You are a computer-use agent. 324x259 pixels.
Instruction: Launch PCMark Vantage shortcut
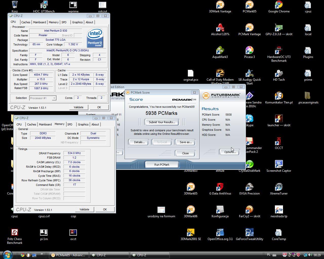pos(249,30)
